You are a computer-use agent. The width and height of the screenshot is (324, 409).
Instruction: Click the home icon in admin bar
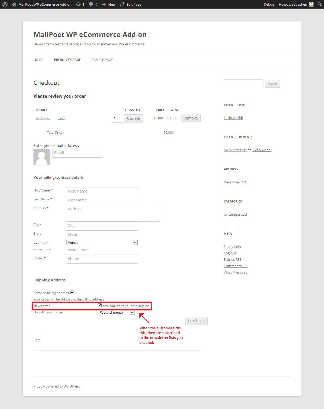[14, 4]
